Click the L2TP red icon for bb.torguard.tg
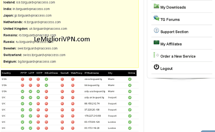The width and height of the screenshot is (215, 132). (x=30, y=85)
